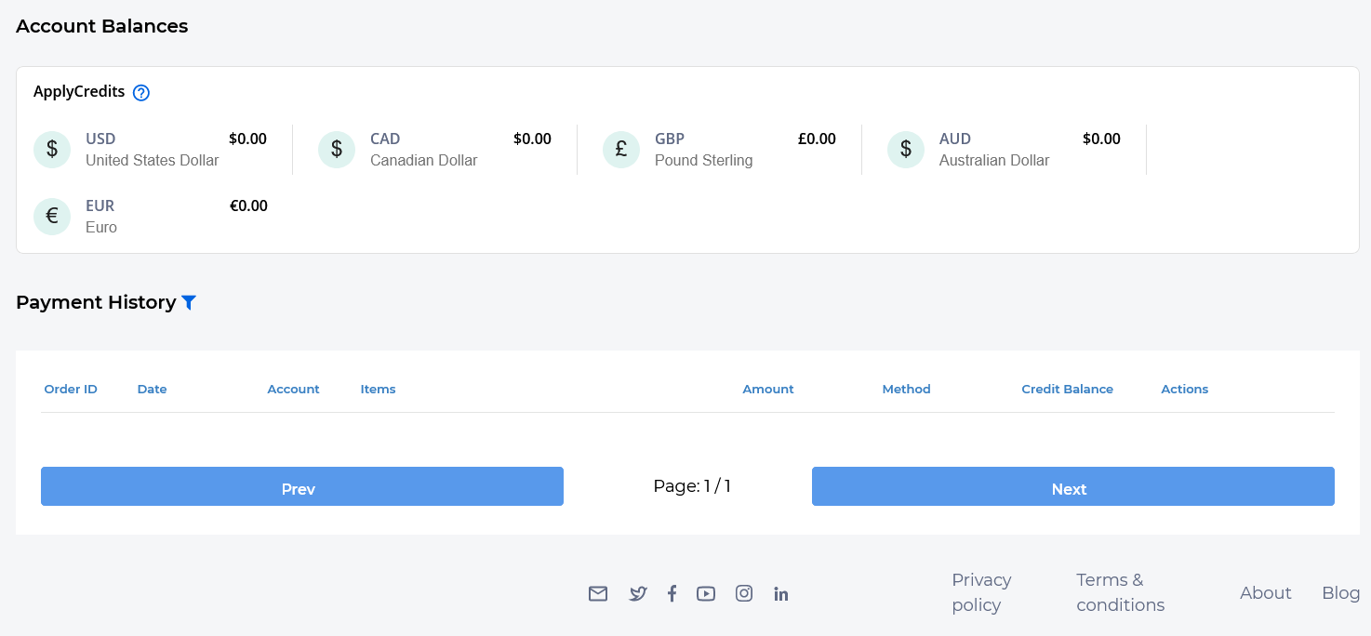Select the GBP pound currency icon

coord(621,150)
